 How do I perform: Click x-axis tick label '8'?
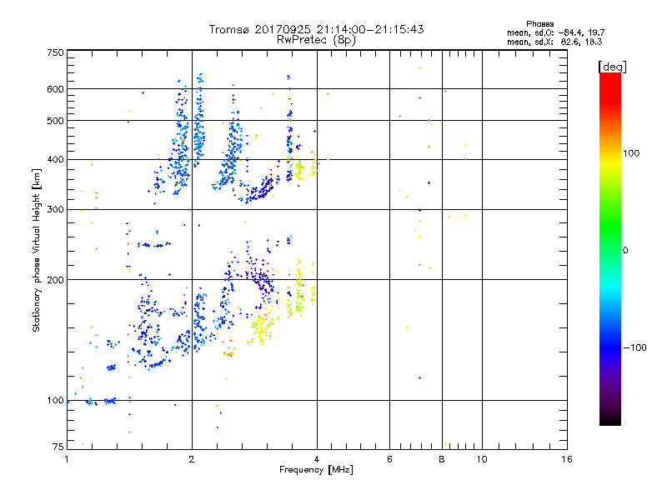[x=442, y=459]
